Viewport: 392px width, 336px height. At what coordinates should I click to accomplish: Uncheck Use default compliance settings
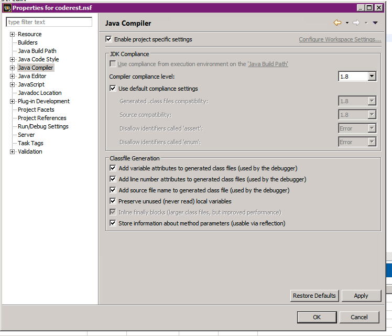(113, 89)
